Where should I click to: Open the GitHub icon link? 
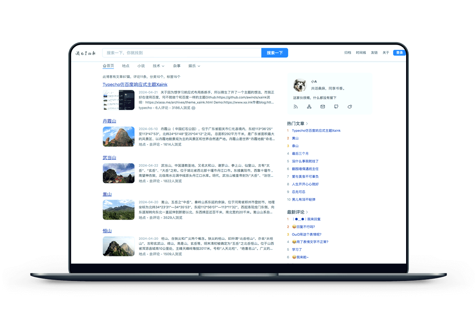[336, 107]
